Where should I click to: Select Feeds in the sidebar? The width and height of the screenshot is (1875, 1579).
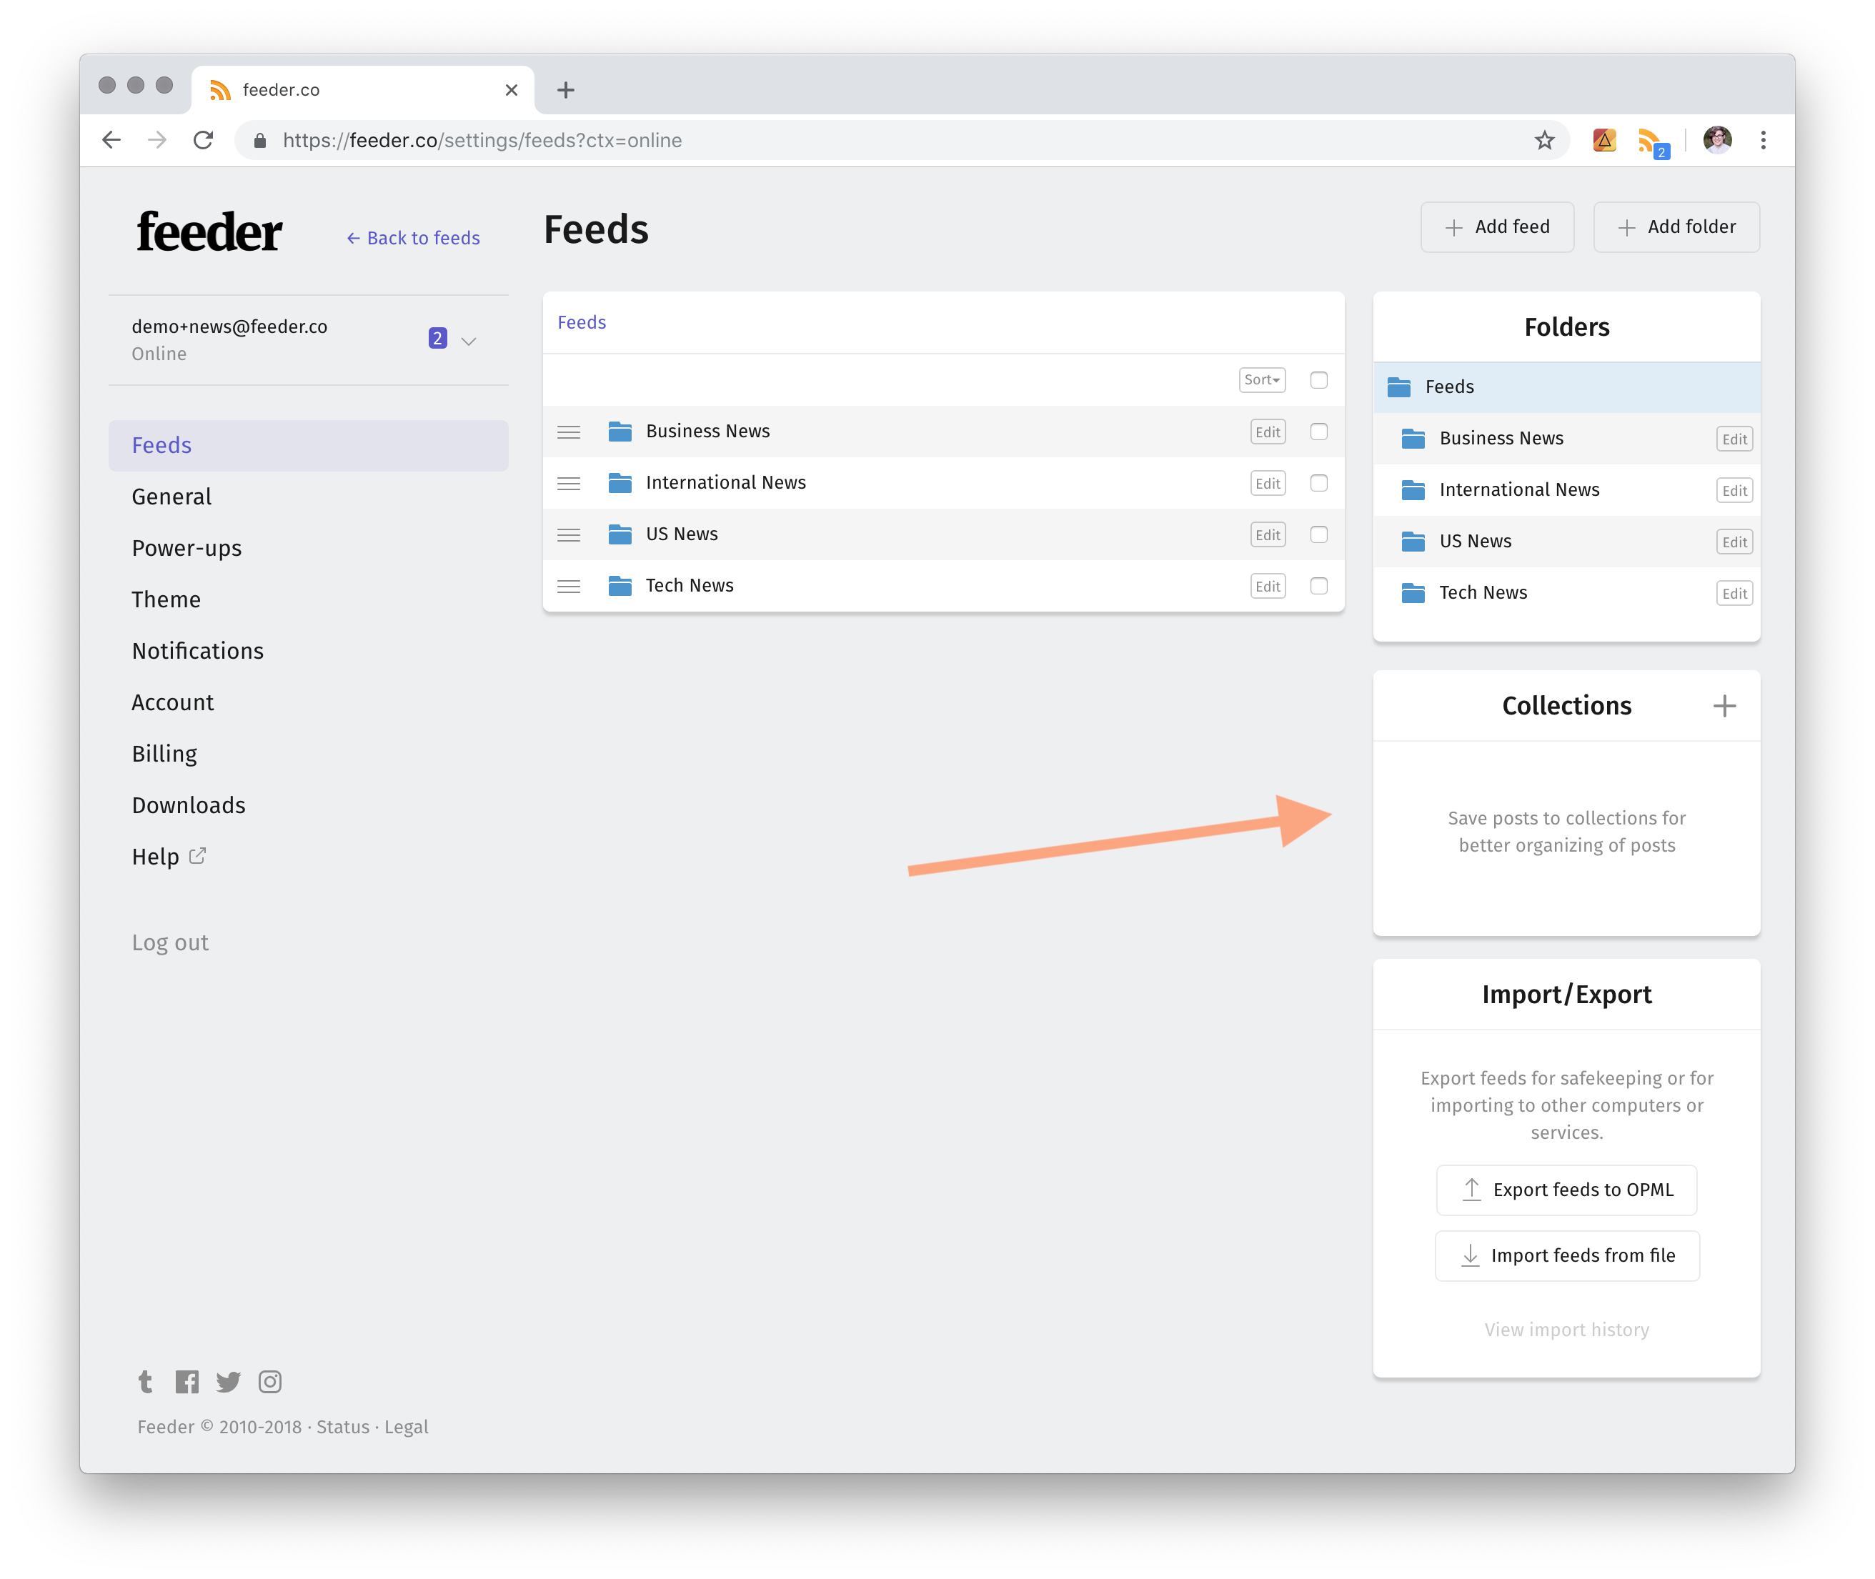pos(308,446)
